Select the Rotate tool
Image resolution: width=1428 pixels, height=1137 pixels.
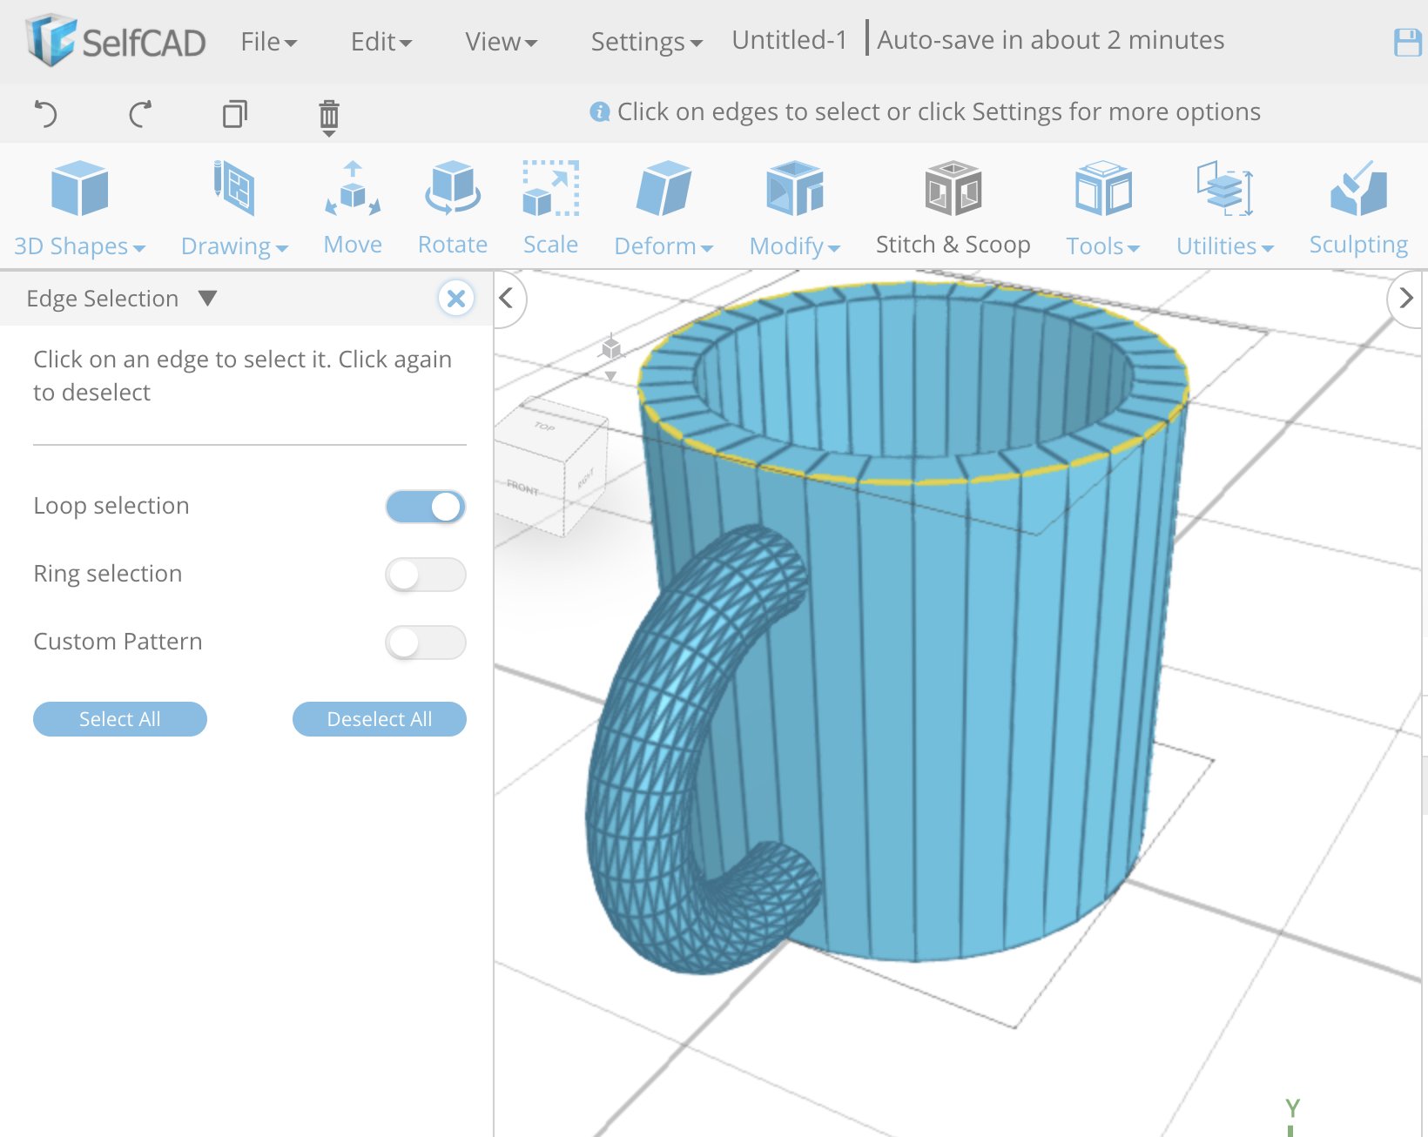click(x=452, y=209)
